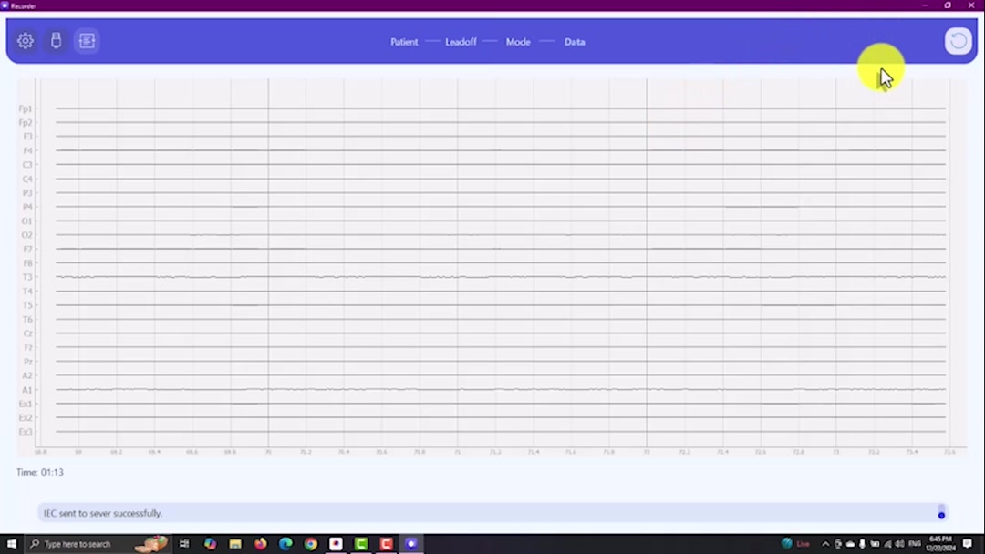Select the P4 channel label

(x=27, y=207)
